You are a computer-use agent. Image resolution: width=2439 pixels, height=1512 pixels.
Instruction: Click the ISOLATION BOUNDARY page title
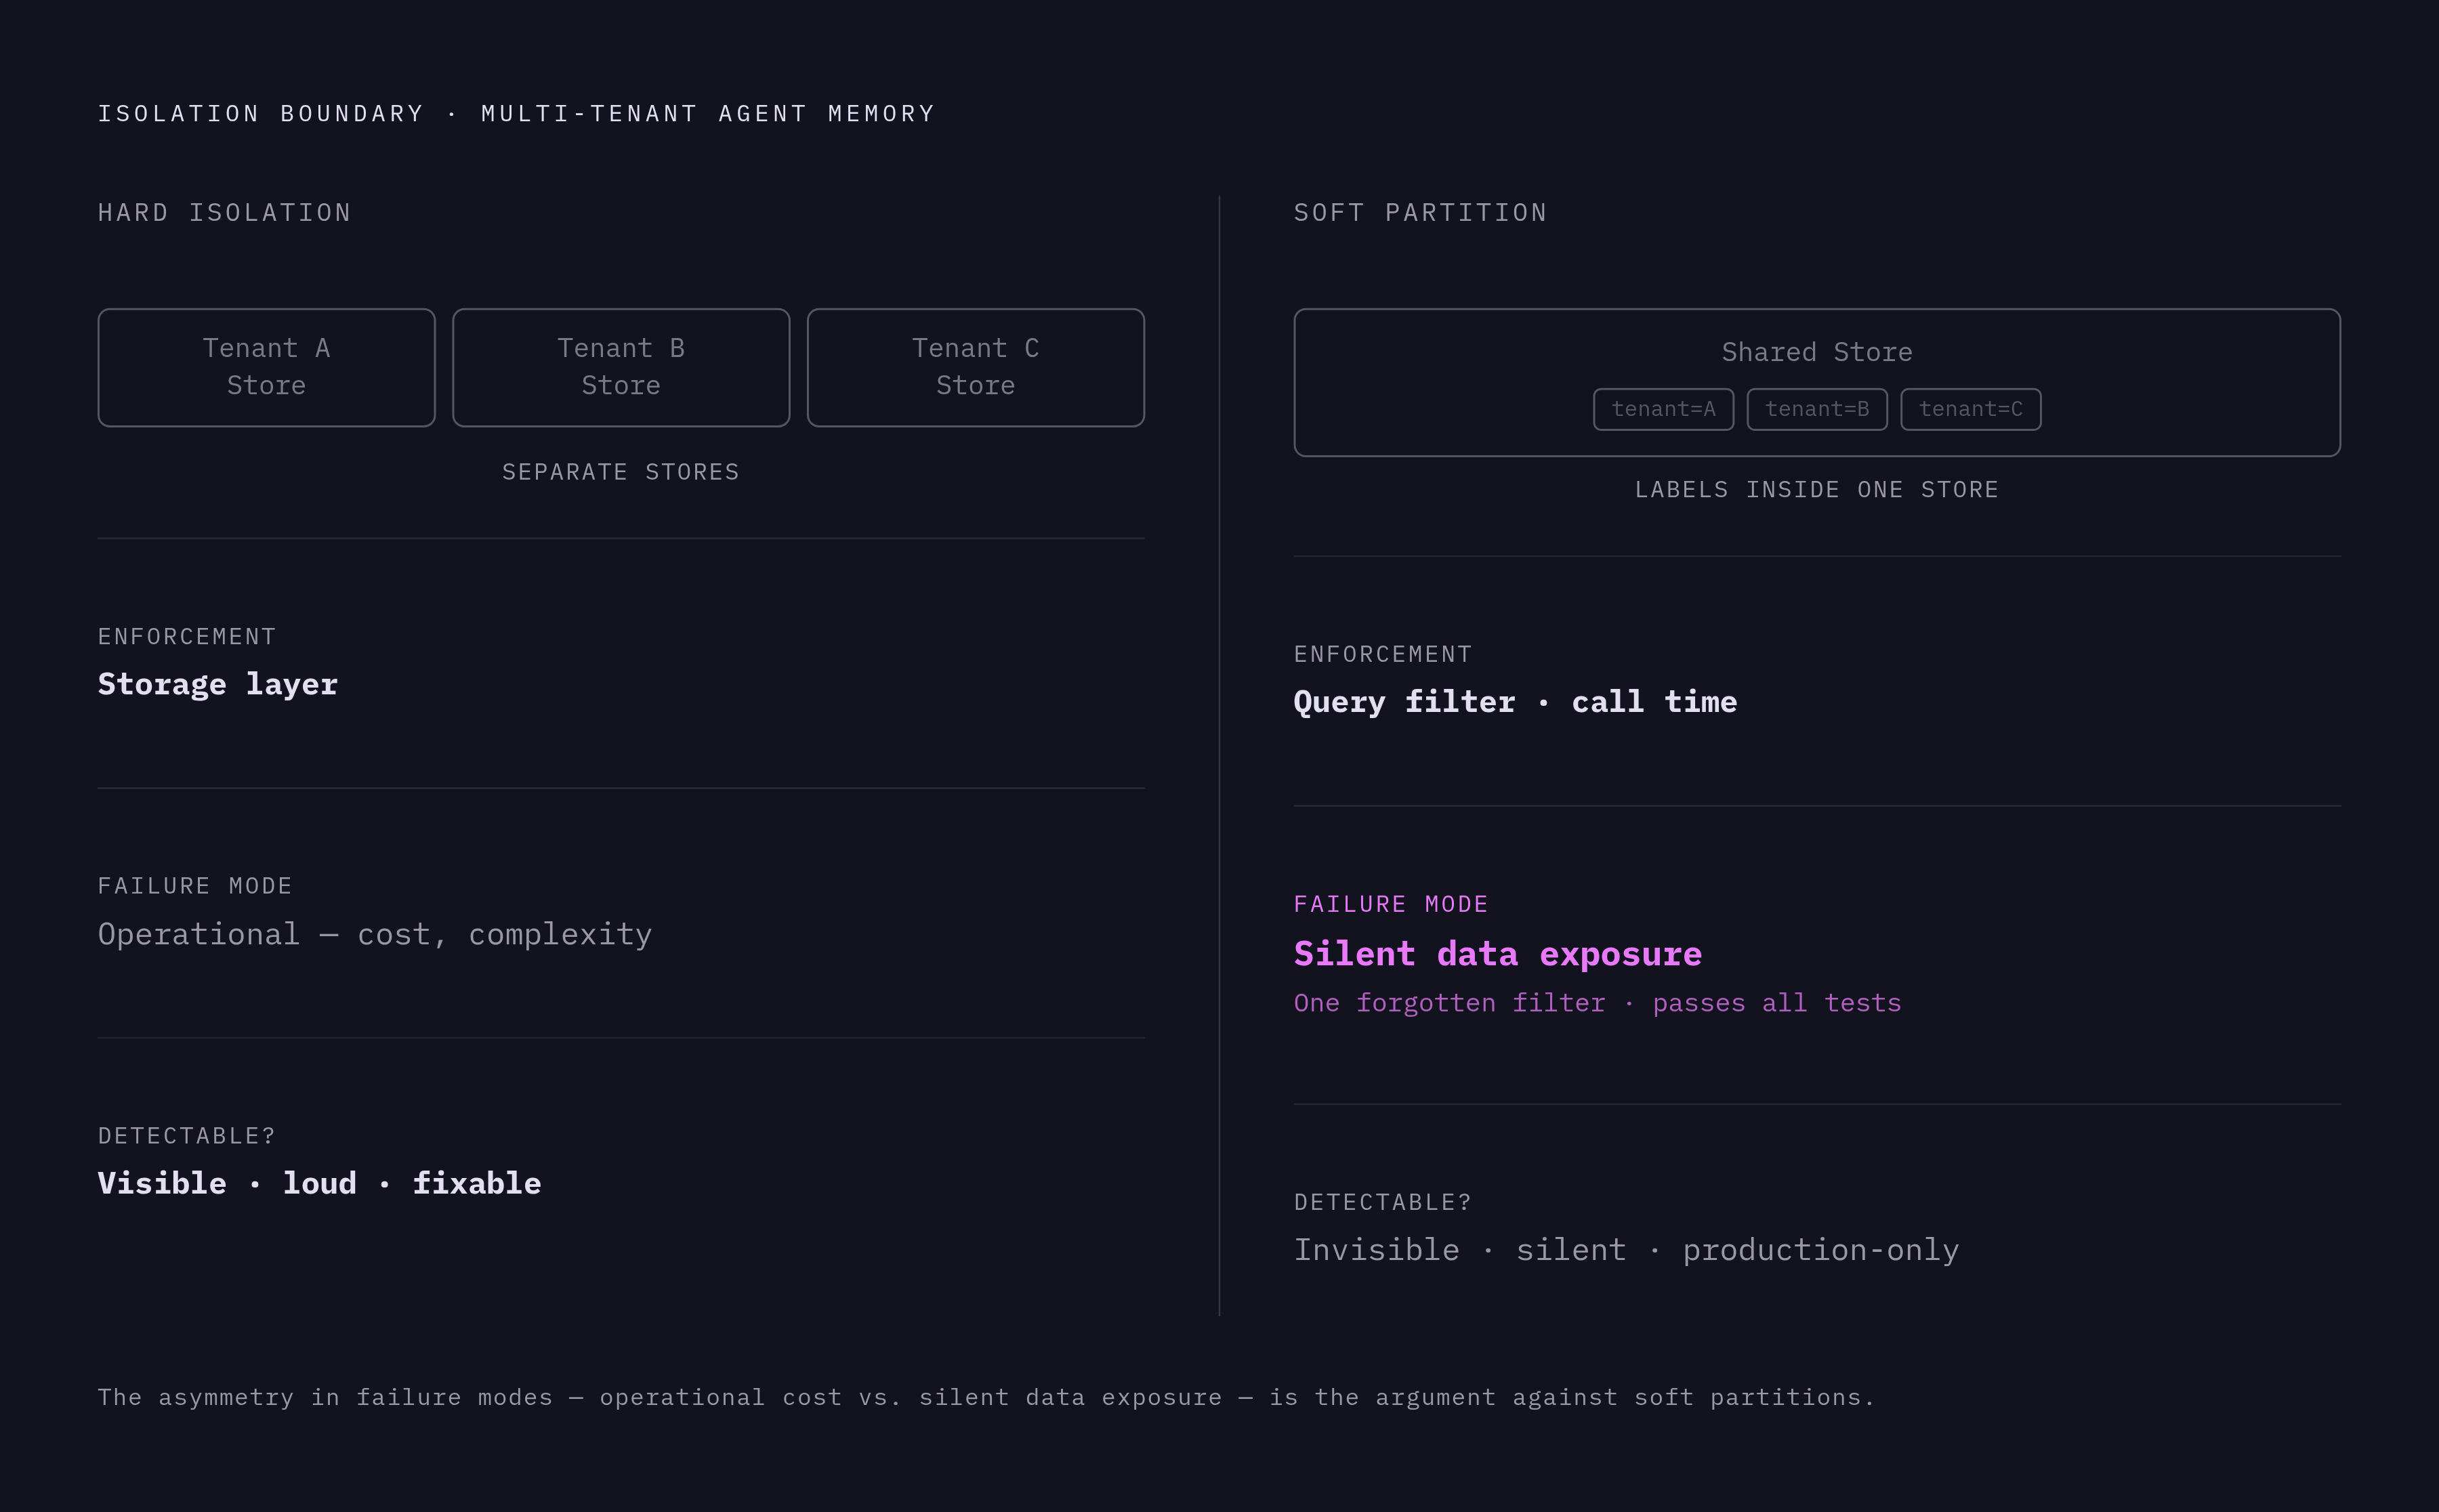516,114
